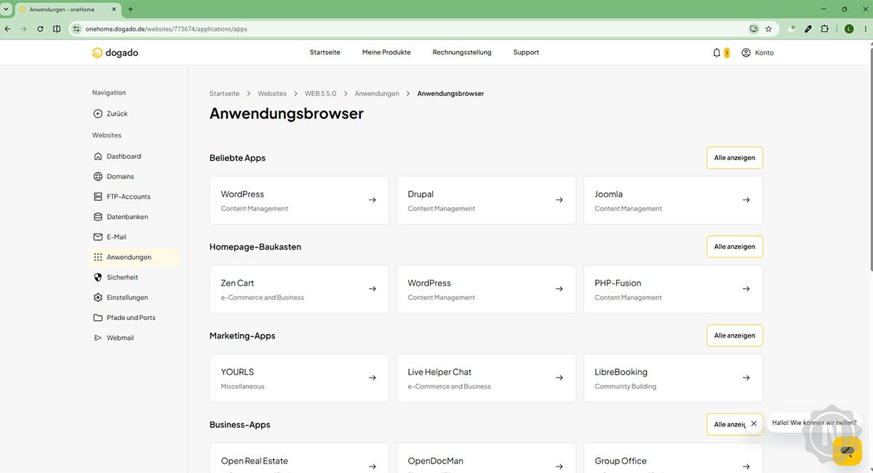Open Sicherheit in the sidebar

click(x=135, y=277)
